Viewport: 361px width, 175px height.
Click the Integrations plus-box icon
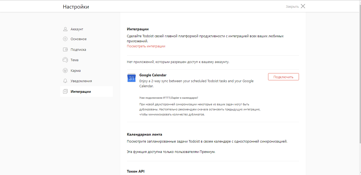(x=65, y=91)
